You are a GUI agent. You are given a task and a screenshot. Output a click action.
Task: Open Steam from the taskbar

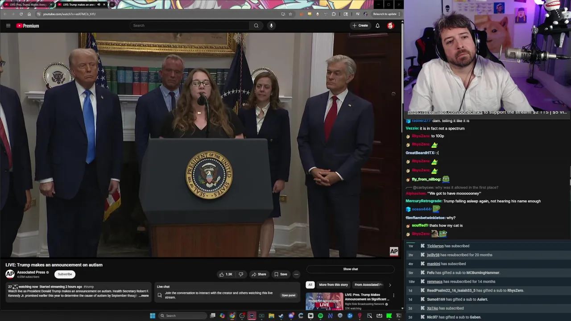pos(281,316)
